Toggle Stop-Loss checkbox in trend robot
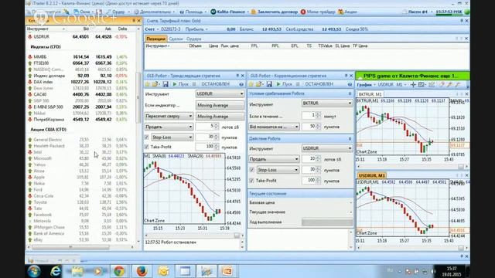The image size is (495, 278). coord(147,137)
